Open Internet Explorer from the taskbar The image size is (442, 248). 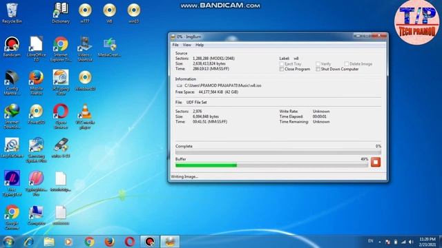(28, 242)
